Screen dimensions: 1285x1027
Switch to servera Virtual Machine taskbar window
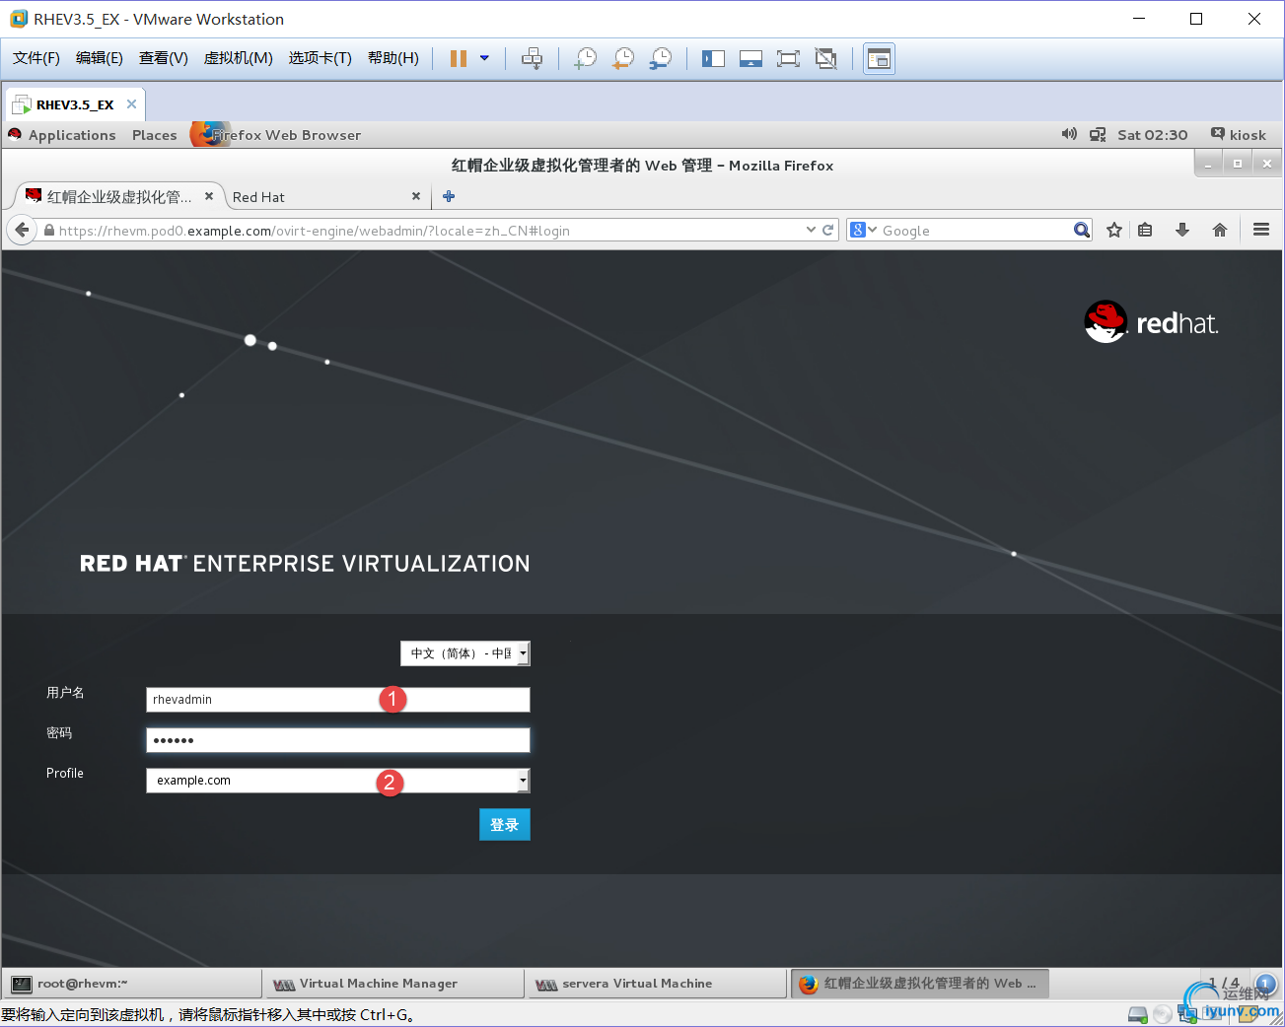[659, 984]
